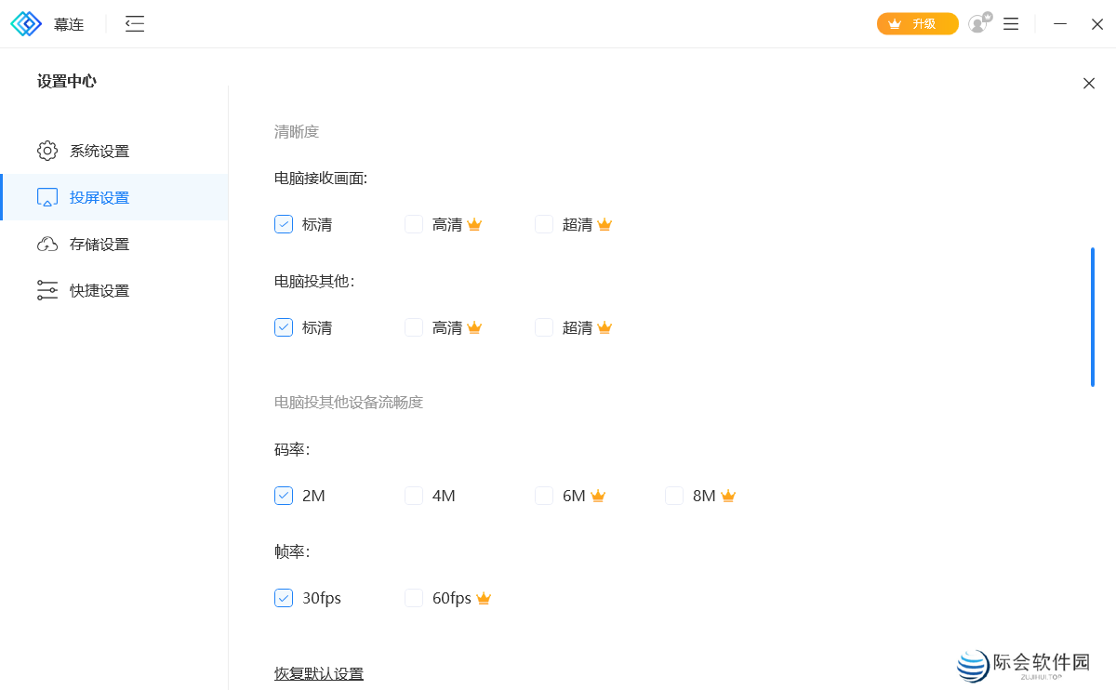Click the 幕连 app logo

coord(26,23)
